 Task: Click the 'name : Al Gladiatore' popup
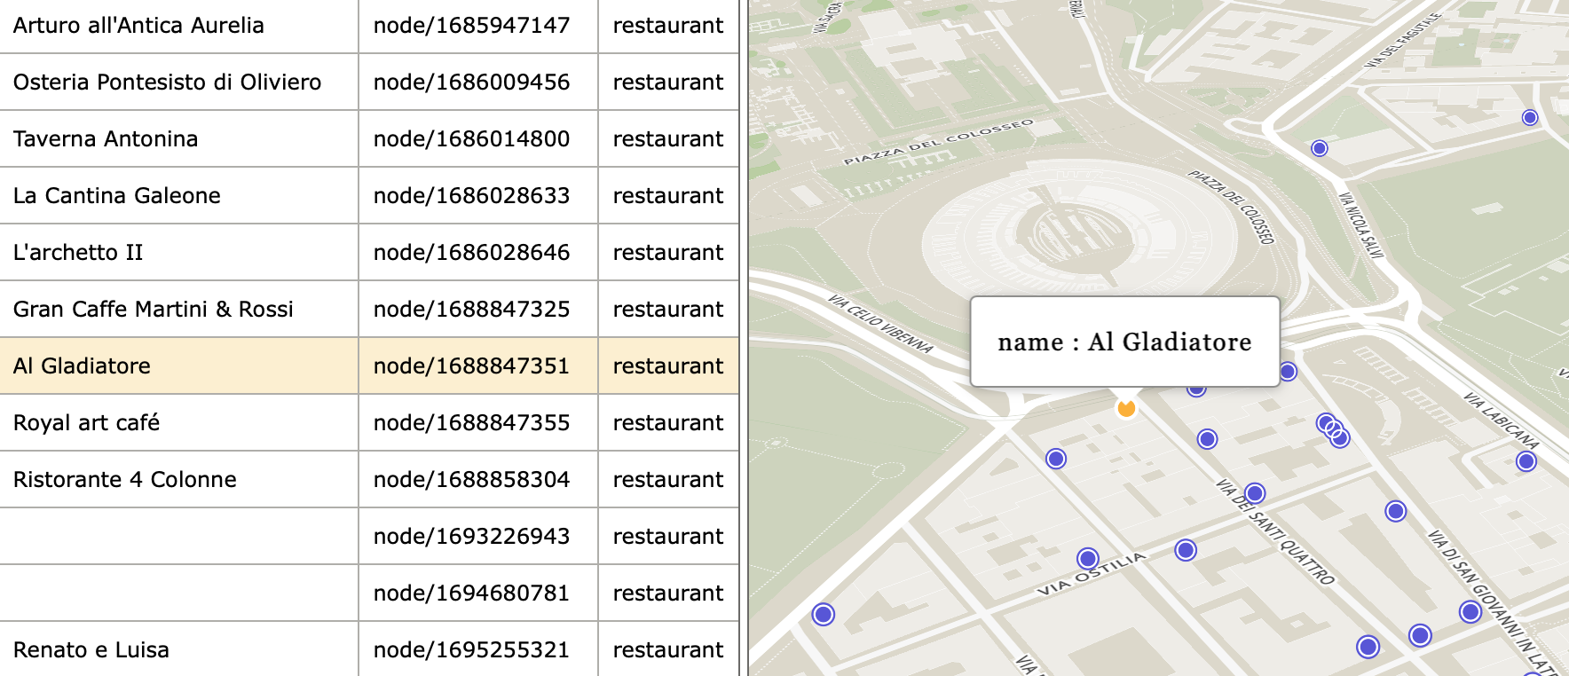click(x=1124, y=342)
